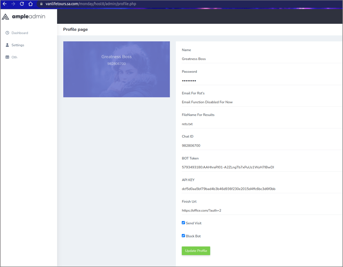The image size is (343, 267).
Task: Click the Email For Rst's field
Action: click(x=262, y=102)
